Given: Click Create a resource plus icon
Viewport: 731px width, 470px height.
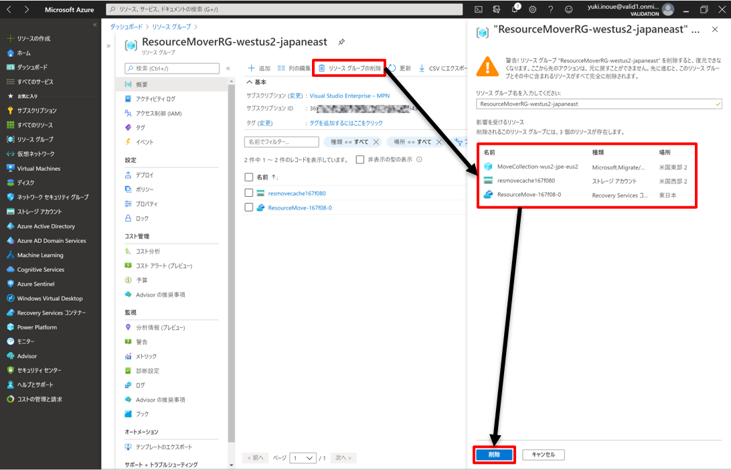Looking at the screenshot, I should pyautogui.click(x=10, y=38).
